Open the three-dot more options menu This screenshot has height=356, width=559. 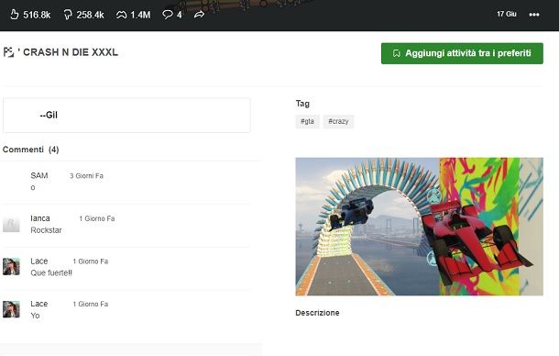point(534,15)
